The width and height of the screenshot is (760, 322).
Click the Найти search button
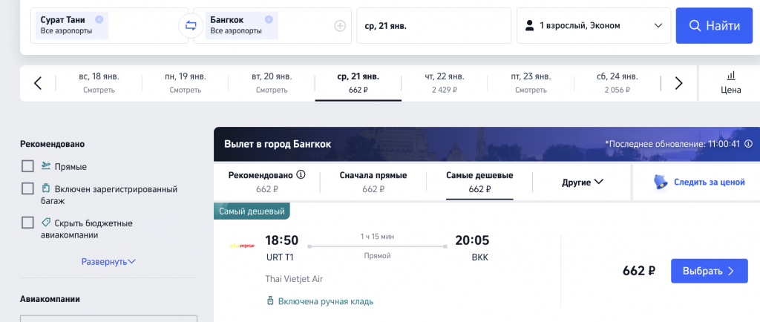coord(715,26)
